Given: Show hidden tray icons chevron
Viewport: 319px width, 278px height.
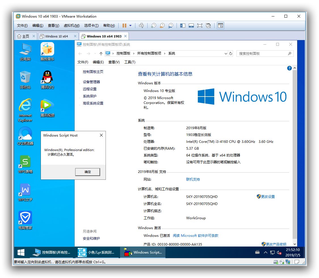Looking at the screenshot, I should coord(265,252).
